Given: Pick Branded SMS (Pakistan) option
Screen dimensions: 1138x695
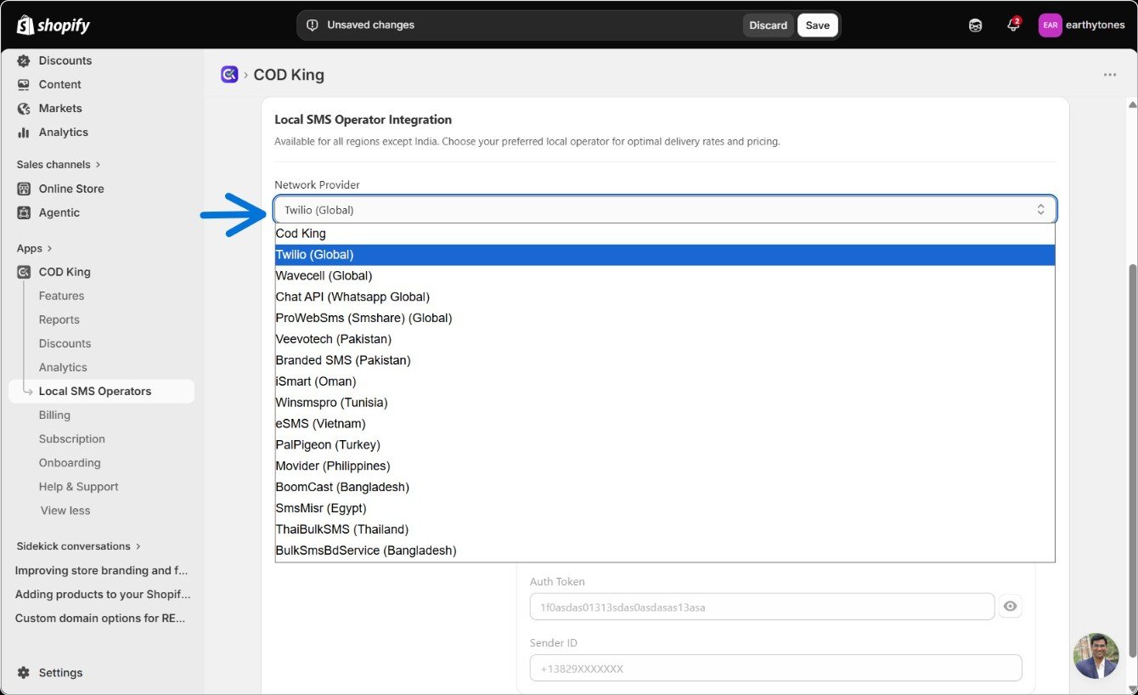Looking at the screenshot, I should tap(665, 360).
